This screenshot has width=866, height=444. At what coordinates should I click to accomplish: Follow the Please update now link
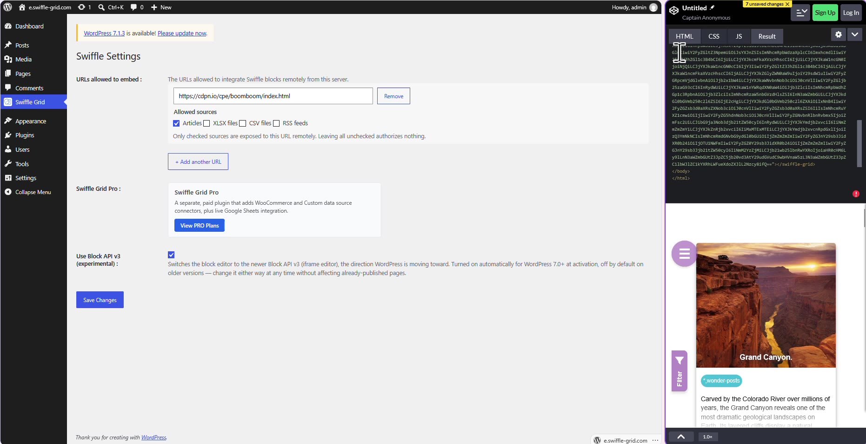tap(182, 33)
